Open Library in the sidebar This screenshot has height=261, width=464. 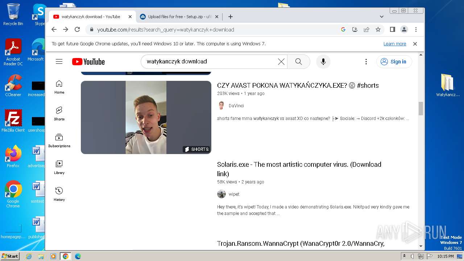pos(59,167)
